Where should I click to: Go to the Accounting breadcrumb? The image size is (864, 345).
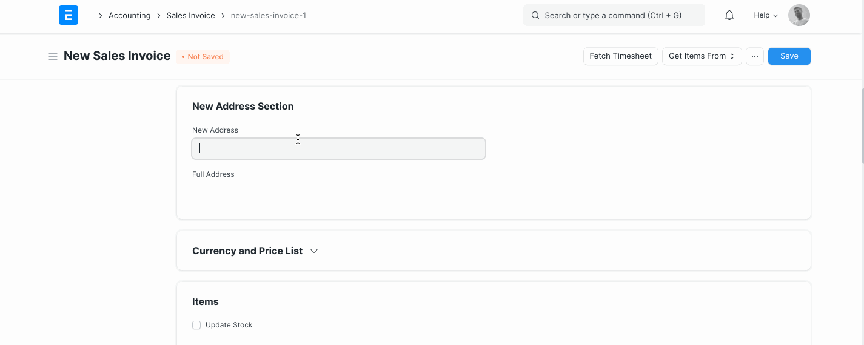point(129,15)
